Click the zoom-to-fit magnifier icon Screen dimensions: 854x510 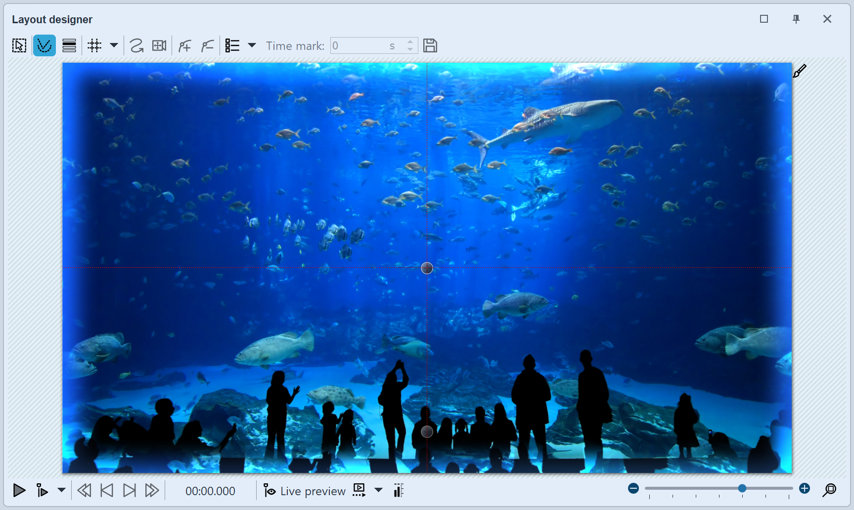pyautogui.click(x=830, y=490)
